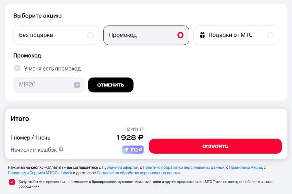Click the gift icon beside Подарки от МТС
The image size is (292, 194).
click(x=202, y=35)
